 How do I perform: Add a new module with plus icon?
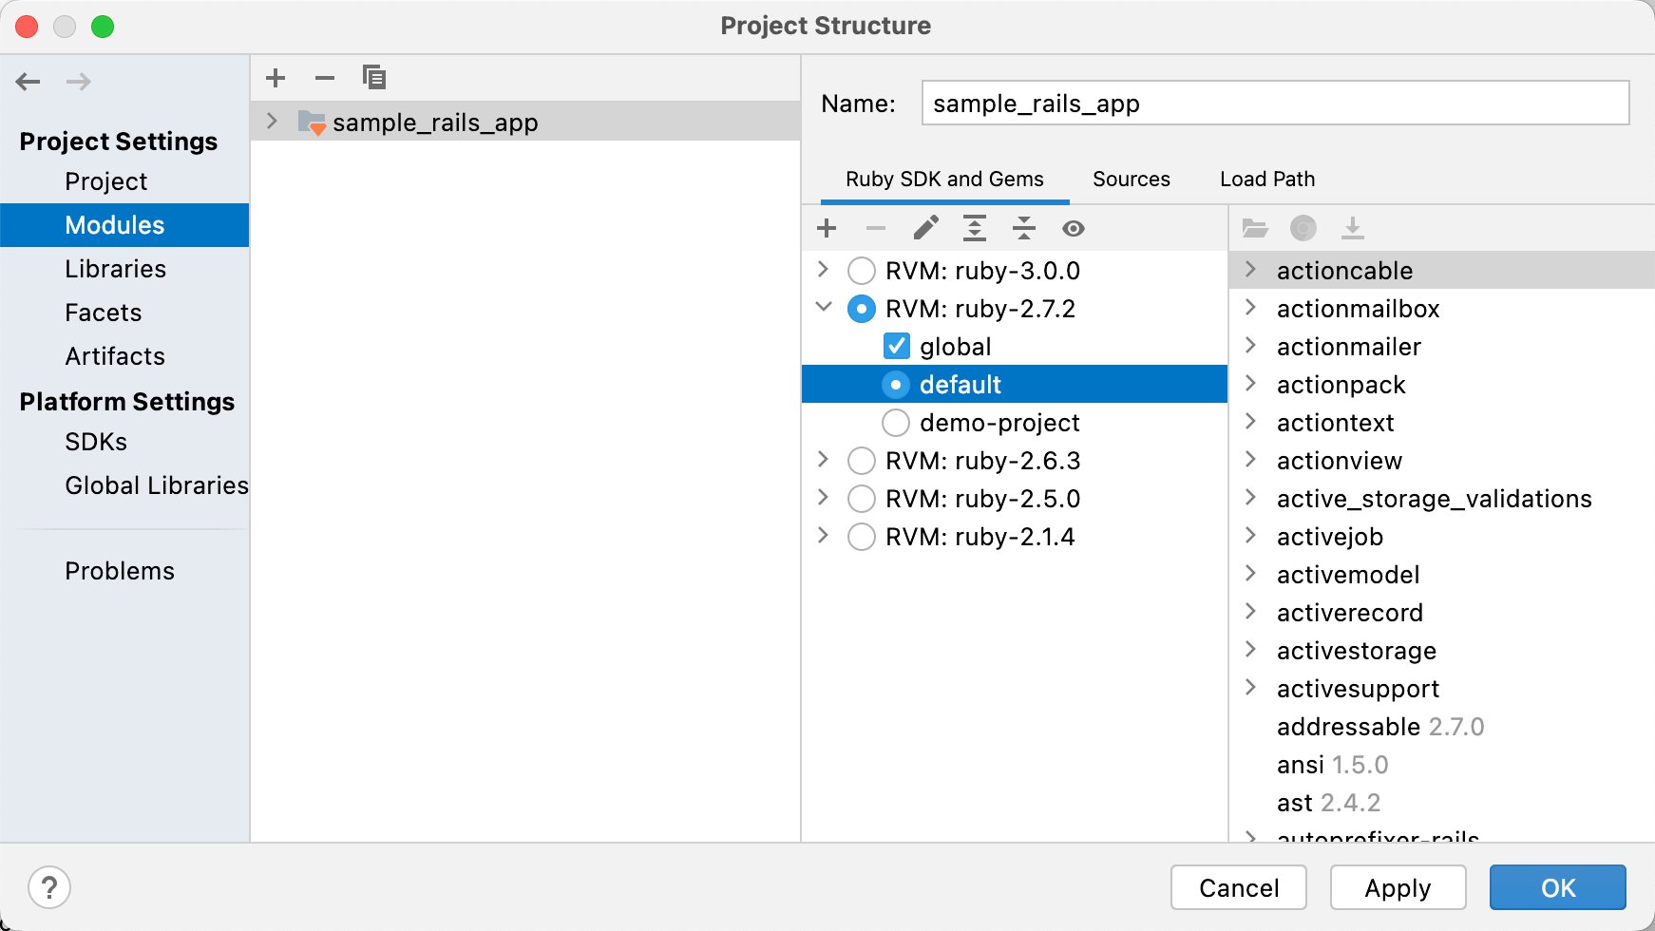276,78
